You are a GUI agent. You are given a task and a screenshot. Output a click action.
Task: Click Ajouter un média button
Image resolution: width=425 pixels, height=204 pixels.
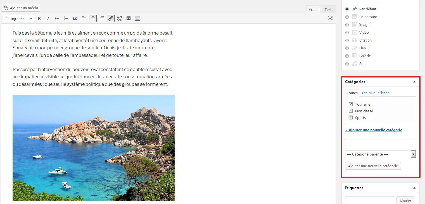pos(21,8)
